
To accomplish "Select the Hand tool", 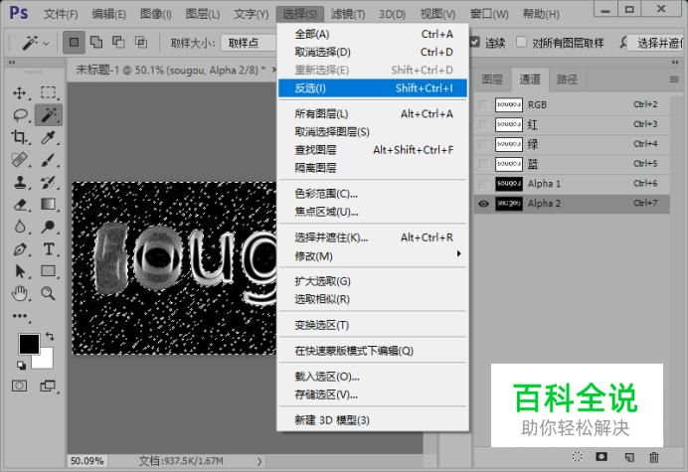I will click(x=20, y=293).
